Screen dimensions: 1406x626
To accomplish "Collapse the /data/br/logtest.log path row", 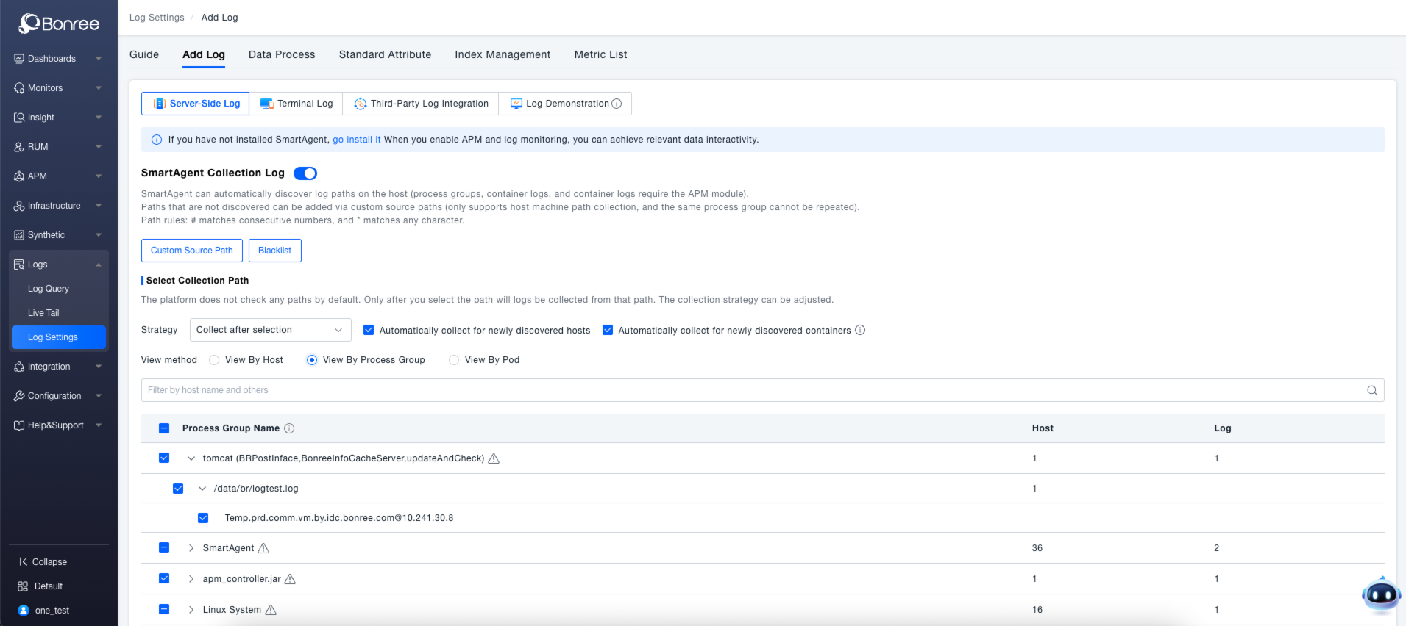I will (x=202, y=489).
